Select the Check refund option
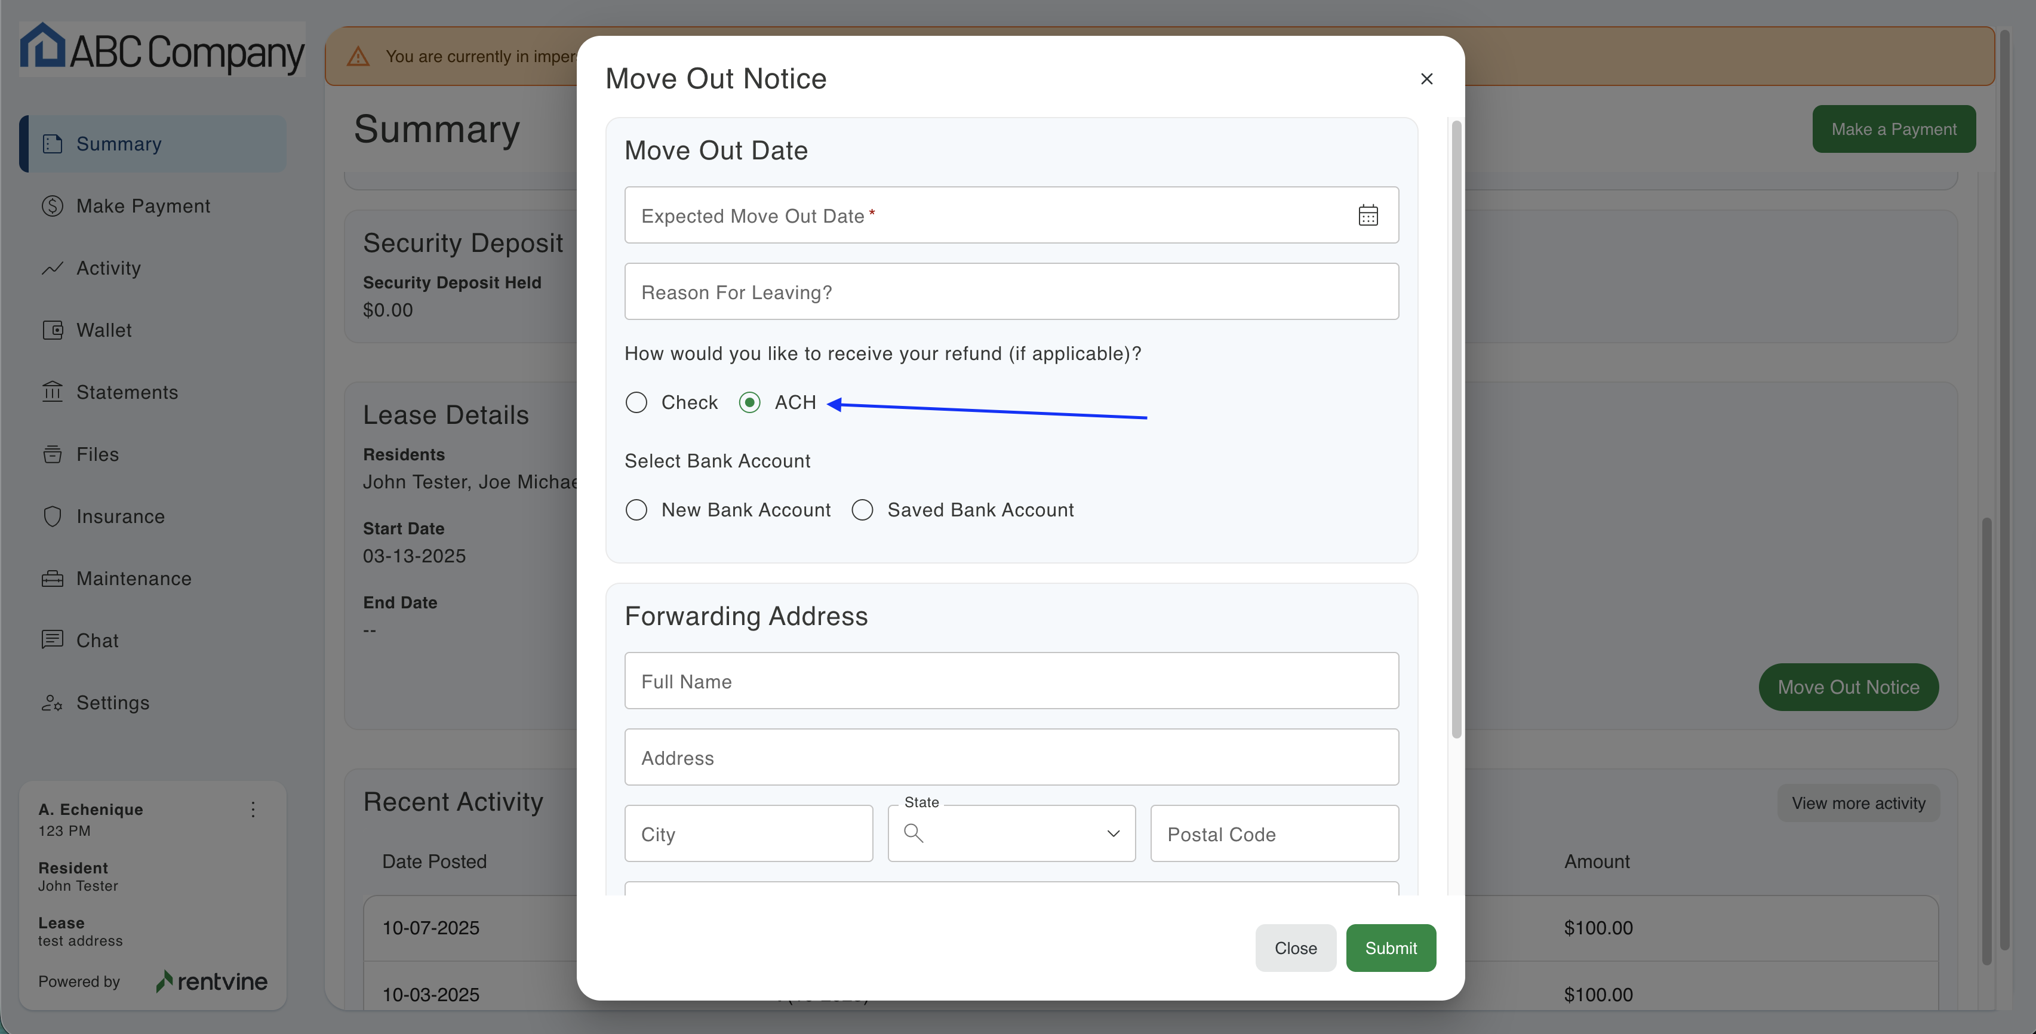 click(636, 402)
